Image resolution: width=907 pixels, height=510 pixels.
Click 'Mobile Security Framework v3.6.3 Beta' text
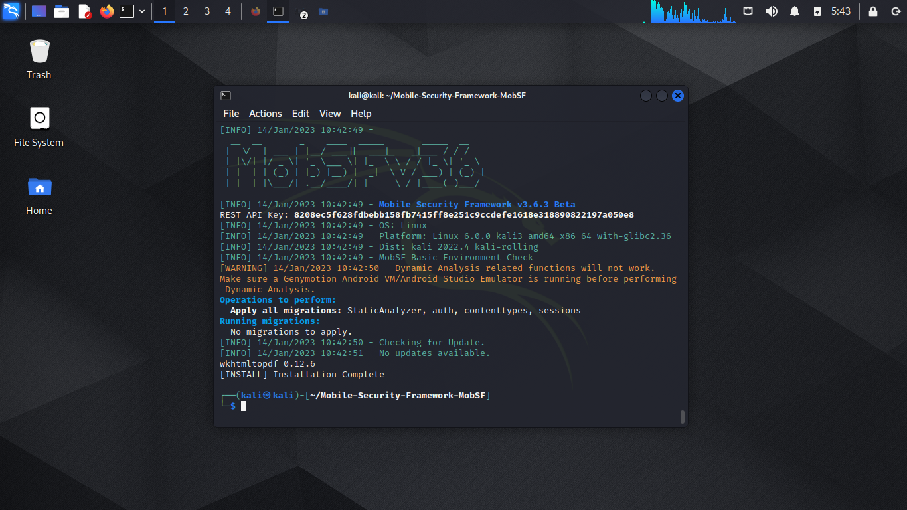coord(477,205)
